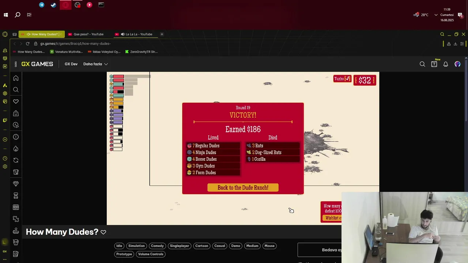Open the sidebar search icon
The width and height of the screenshot is (468, 263).
click(x=16, y=90)
